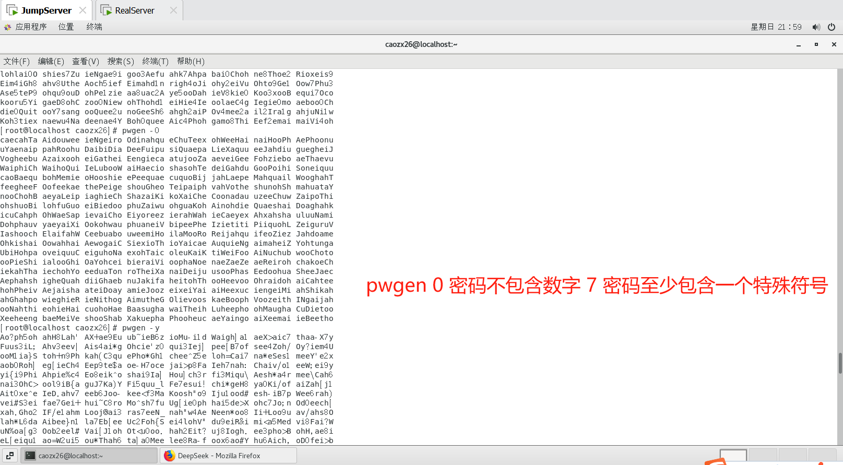
Task: Click the window title caozx26@localhost:~
Action: [x=421, y=44]
